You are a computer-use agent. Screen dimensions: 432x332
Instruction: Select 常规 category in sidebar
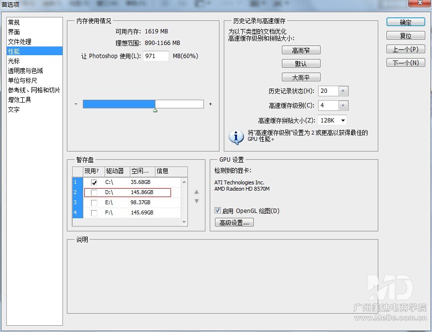[x=14, y=22]
